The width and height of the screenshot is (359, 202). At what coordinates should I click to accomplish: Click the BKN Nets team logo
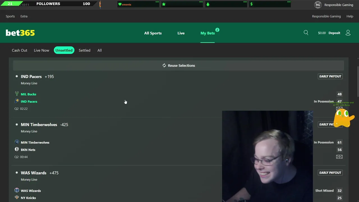(17, 149)
